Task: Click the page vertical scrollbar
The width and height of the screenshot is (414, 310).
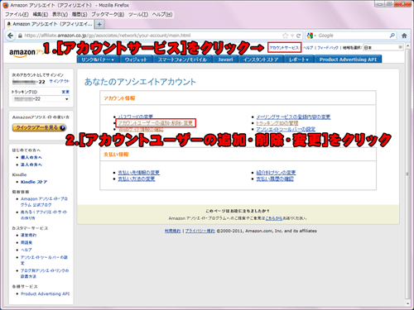Action: coord(407,174)
